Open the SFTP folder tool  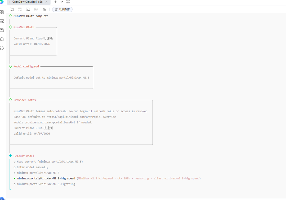tap(12, 9)
